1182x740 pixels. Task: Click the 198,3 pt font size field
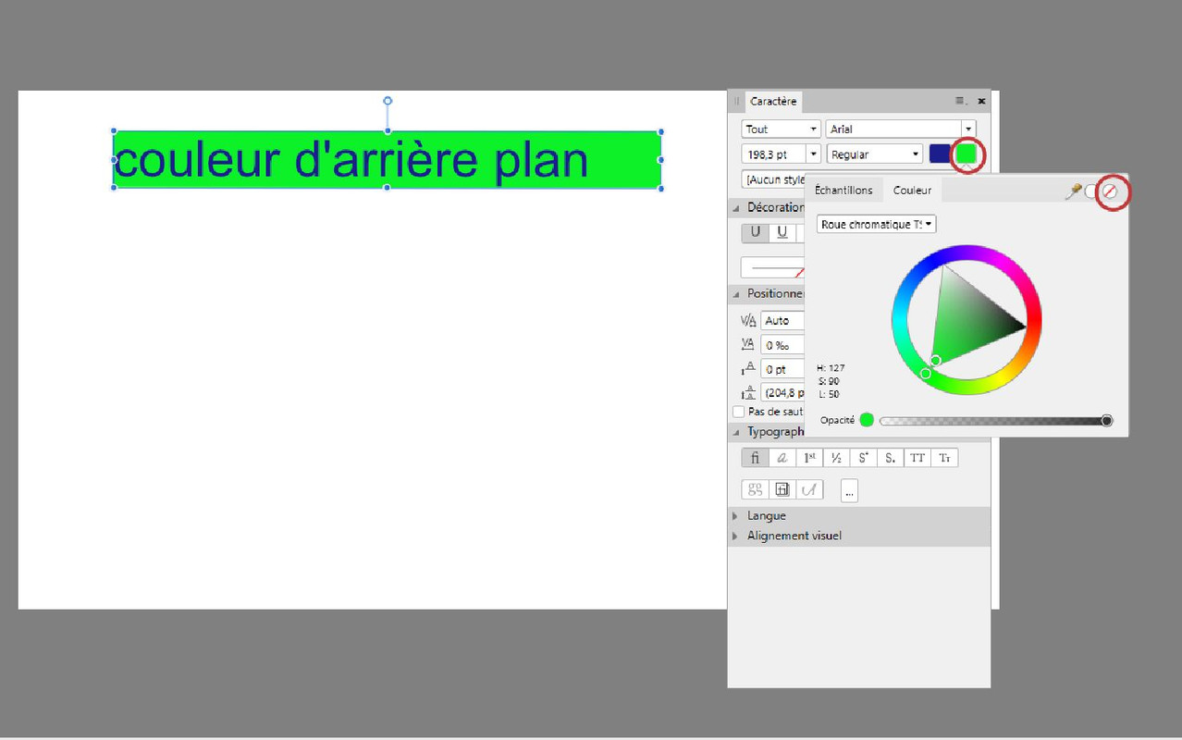click(x=774, y=154)
